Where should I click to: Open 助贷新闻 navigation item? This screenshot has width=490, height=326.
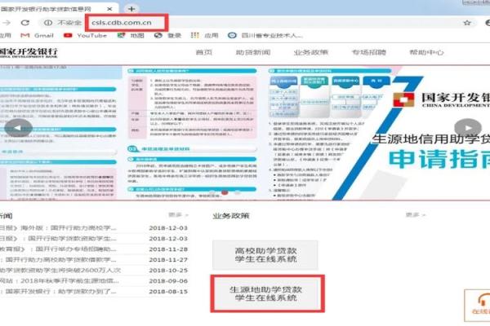[253, 52]
